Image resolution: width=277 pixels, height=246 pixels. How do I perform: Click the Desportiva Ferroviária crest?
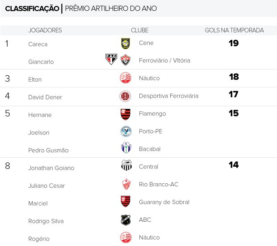[125, 96]
